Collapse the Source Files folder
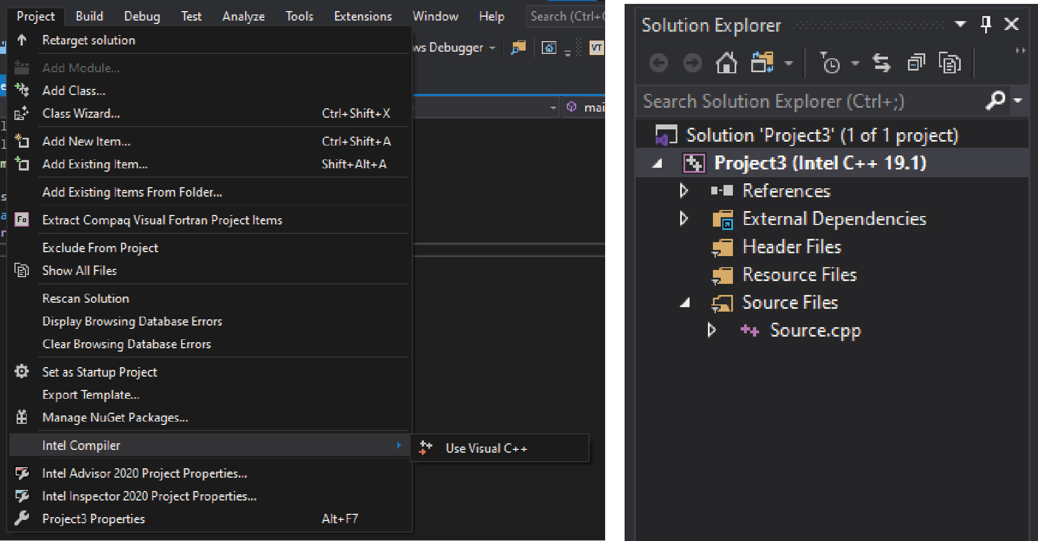The height and width of the screenshot is (541, 1038). pos(685,303)
